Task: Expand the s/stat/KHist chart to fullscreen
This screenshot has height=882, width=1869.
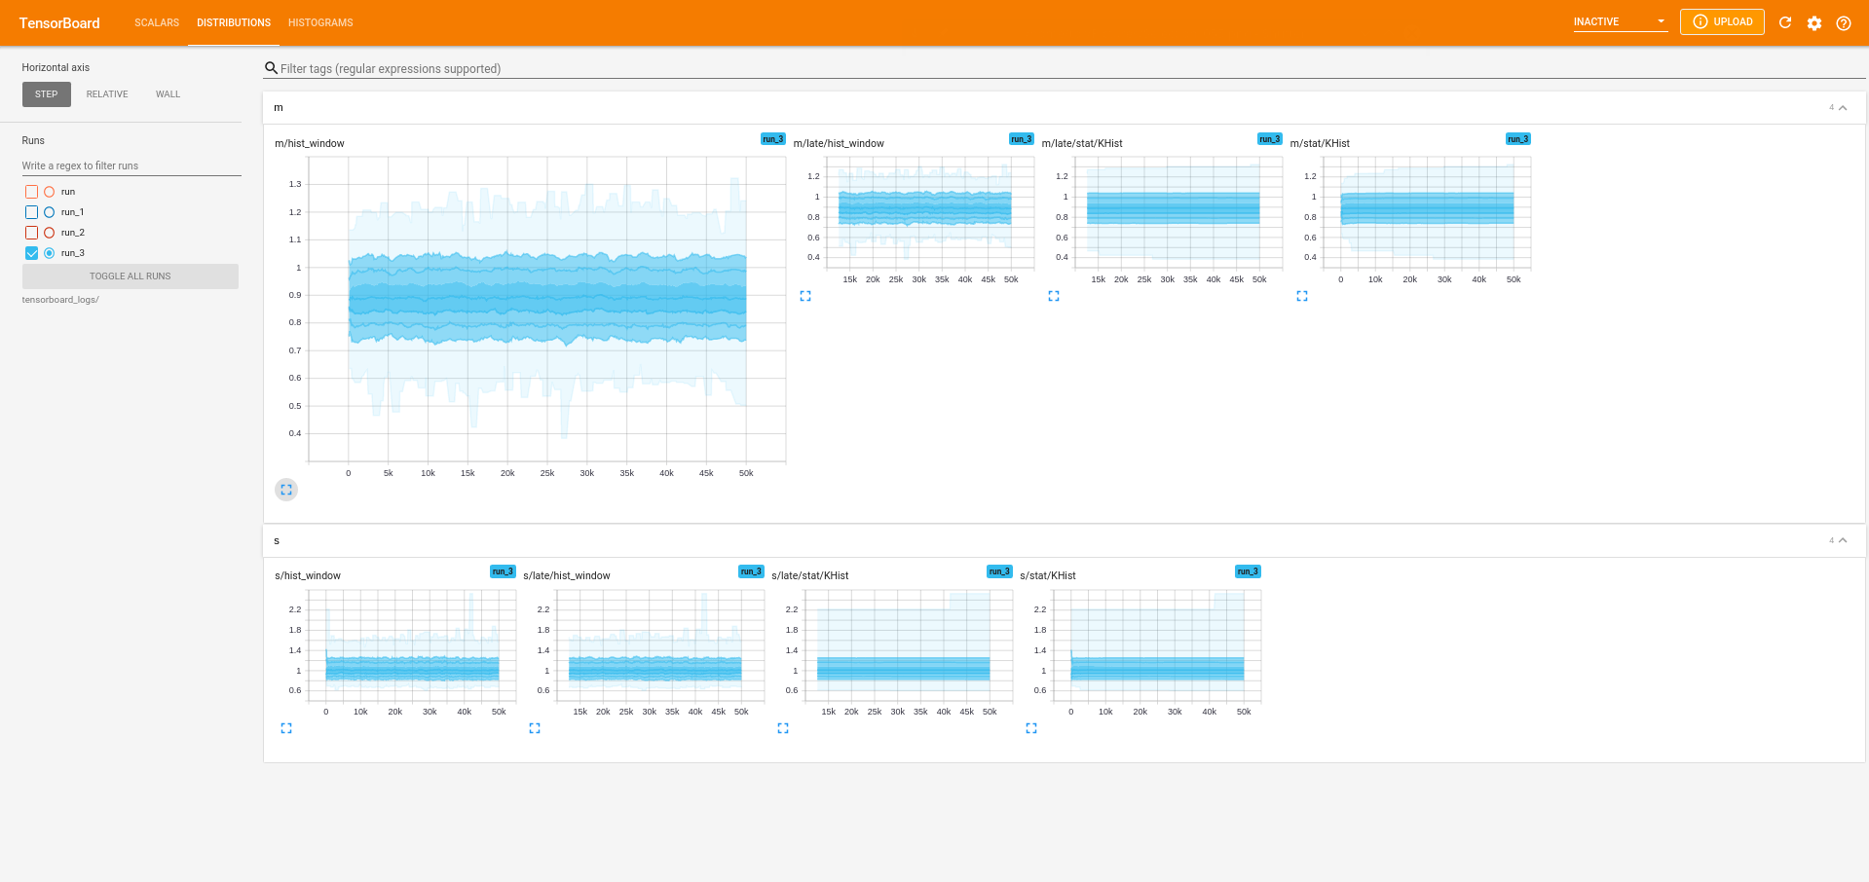Action: [1030, 728]
